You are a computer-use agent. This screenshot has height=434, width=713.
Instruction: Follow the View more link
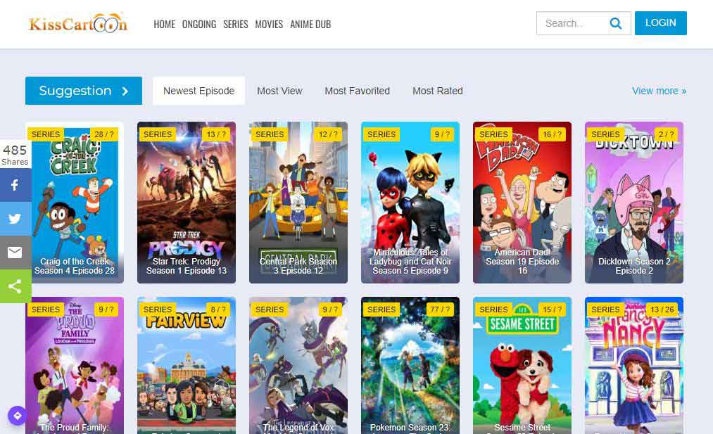click(x=659, y=91)
